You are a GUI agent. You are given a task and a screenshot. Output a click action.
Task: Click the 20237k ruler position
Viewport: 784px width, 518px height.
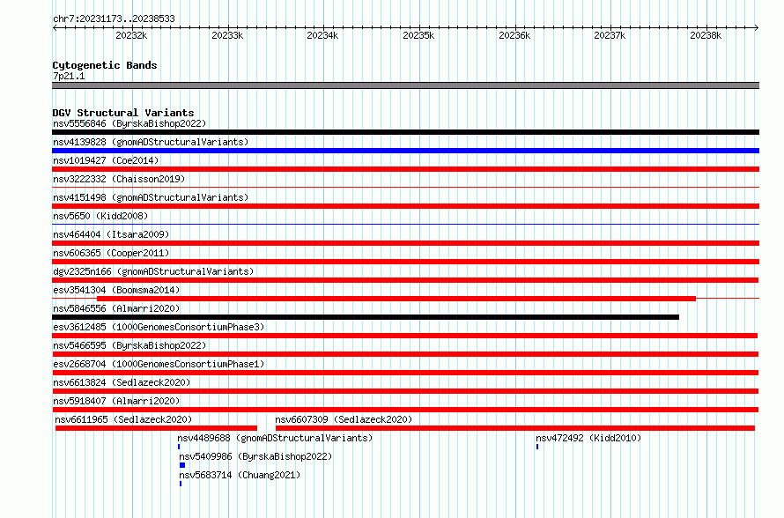click(x=610, y=35)
